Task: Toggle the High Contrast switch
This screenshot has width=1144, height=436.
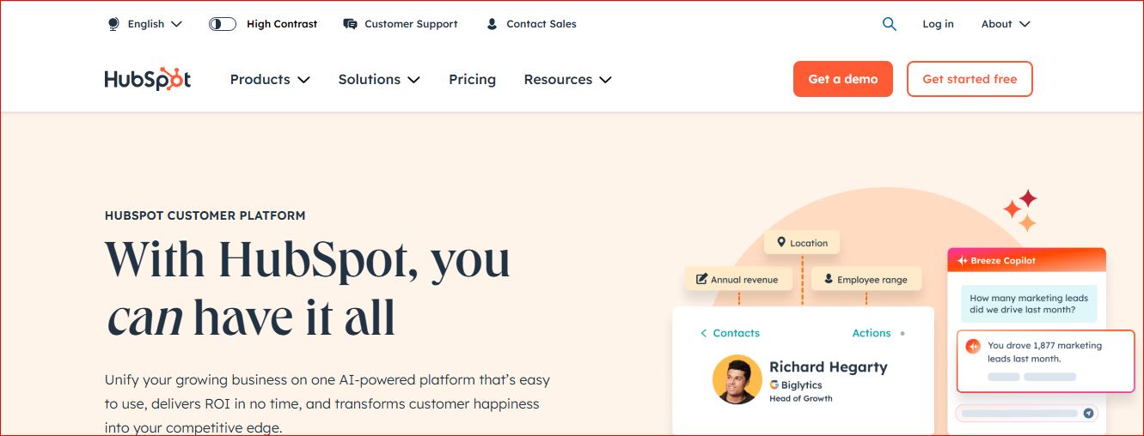Action: click(223, 24)
